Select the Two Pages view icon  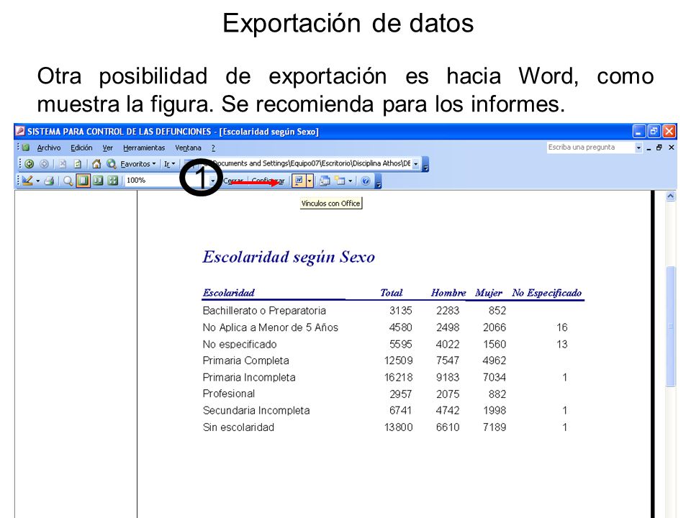click(x=98, y=181)
